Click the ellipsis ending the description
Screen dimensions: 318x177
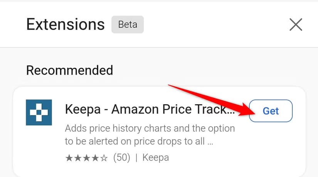tap(210, 142)
